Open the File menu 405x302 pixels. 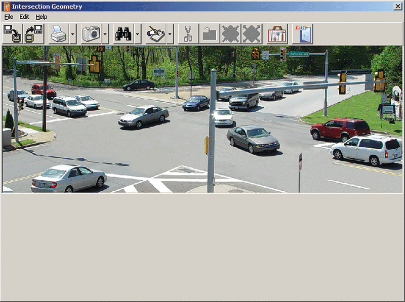[9, 17]
